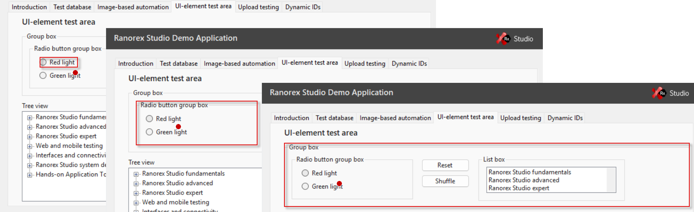Select UI-element test area tab in middle window
This screenshot has width=694, height=212.
(310, 62)
